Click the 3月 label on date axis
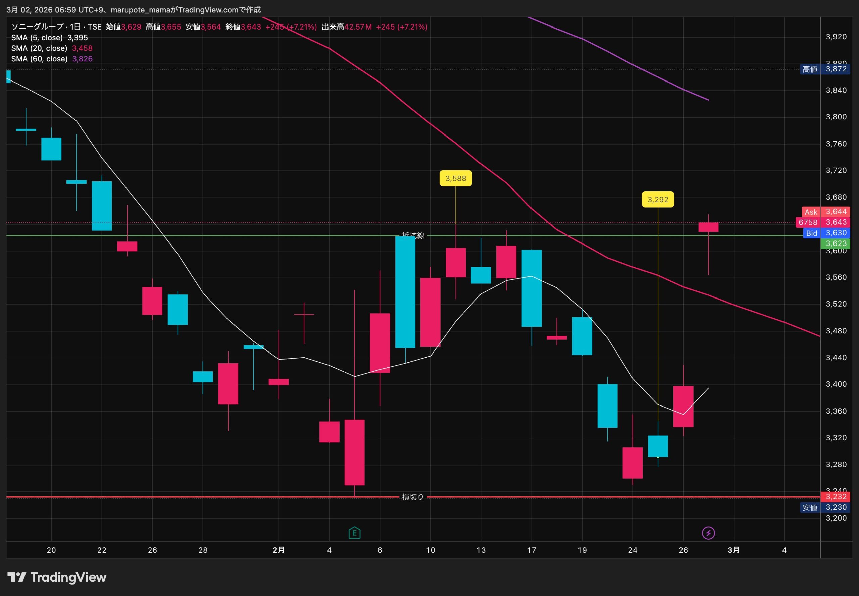The width and height of the screenshot is (859, 596). [734, 550]
